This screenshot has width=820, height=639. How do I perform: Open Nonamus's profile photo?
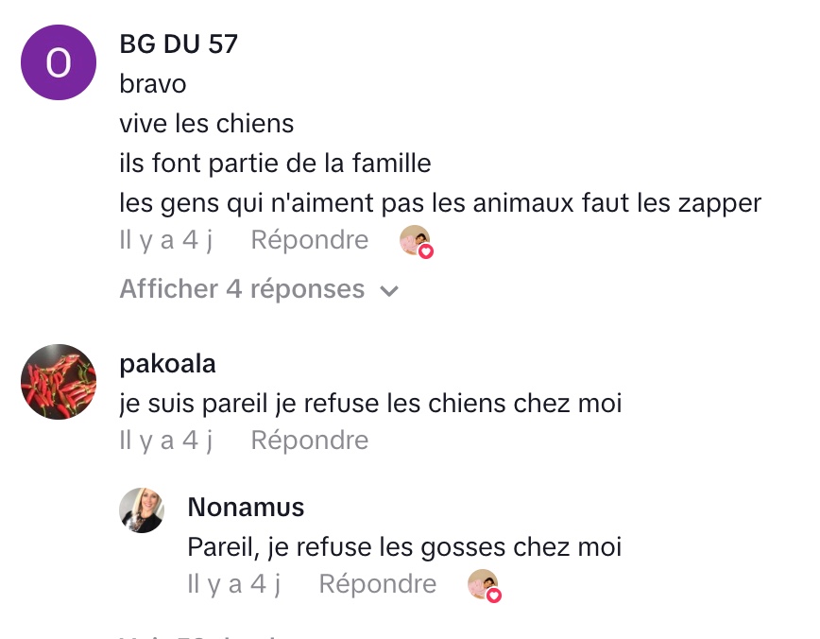142,510
